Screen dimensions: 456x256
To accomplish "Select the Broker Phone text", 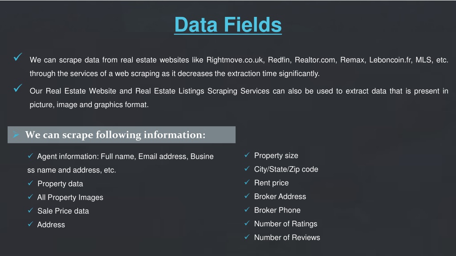I will coord(277,210).
